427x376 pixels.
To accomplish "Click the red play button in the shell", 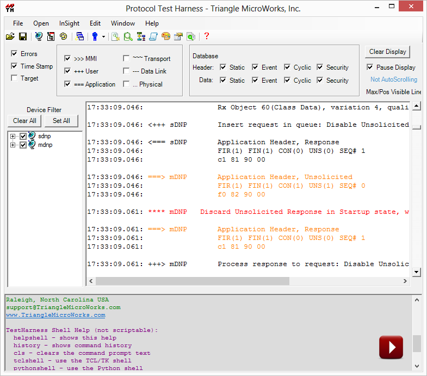I will pos(391,347).
